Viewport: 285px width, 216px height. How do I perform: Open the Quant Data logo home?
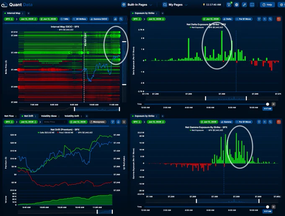17,5
